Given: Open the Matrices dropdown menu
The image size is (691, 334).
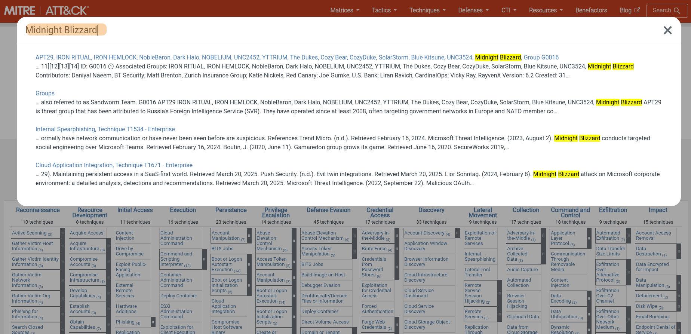Looking at the screenshot, I should pyautogui.click(x=344, y=10).
